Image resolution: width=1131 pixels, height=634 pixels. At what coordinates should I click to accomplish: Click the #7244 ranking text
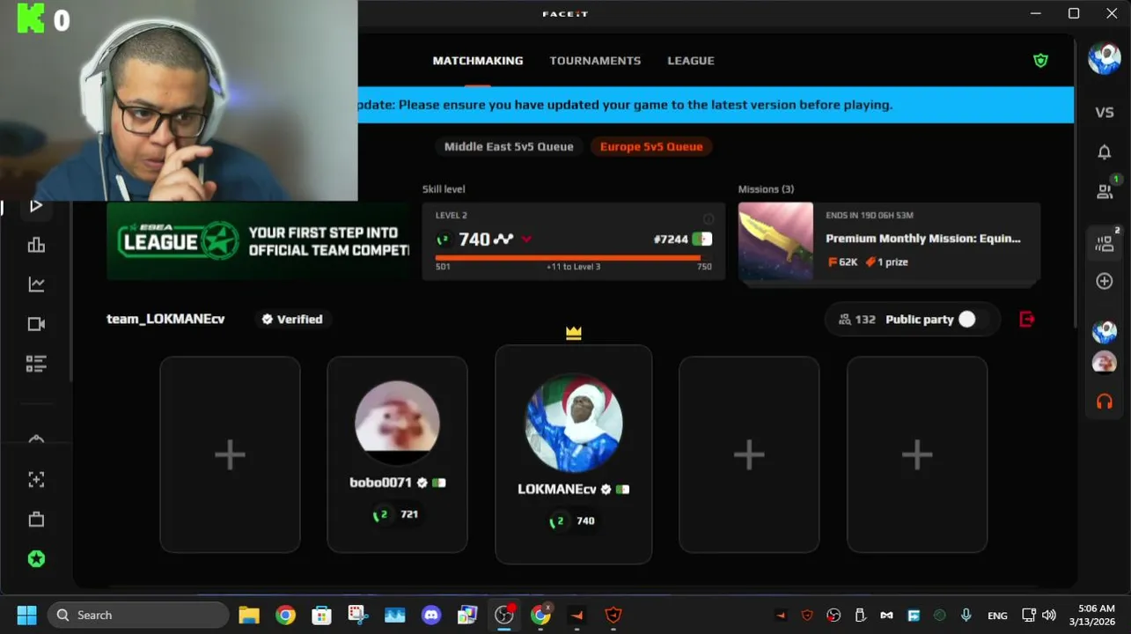(x=671, y=240)
